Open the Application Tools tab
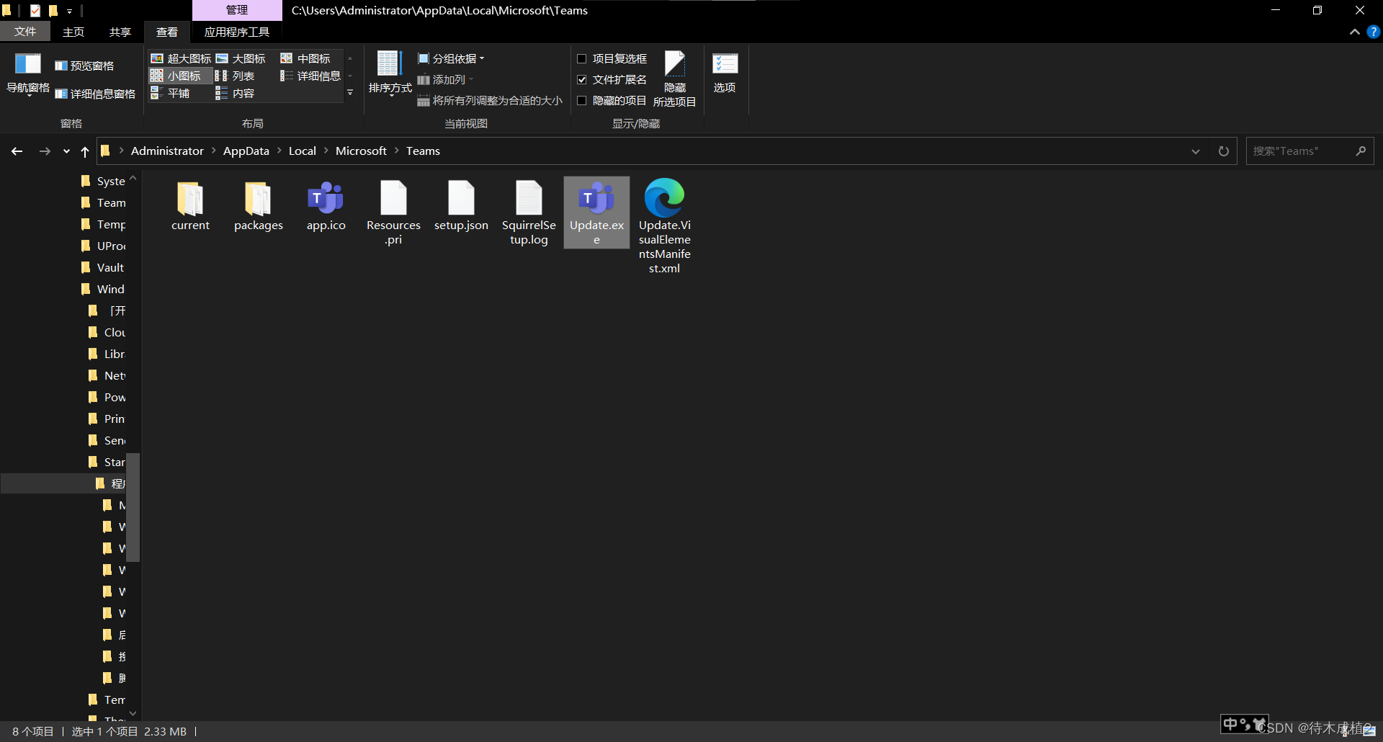The width and height of the screenshot is (1383, 742). pos(237,32)
